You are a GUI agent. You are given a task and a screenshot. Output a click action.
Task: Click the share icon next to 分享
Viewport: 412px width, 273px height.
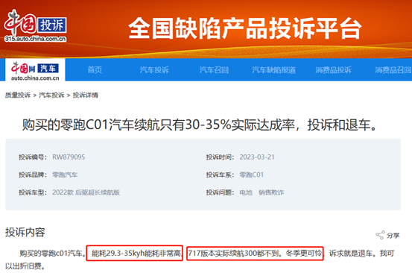[380, 235]
